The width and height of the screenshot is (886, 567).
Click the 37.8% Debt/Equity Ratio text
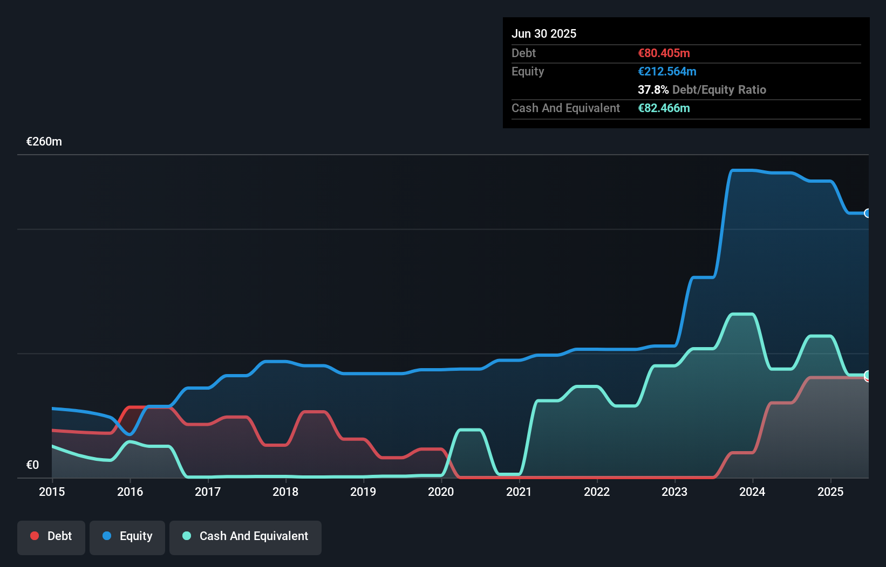pos(702,89)
